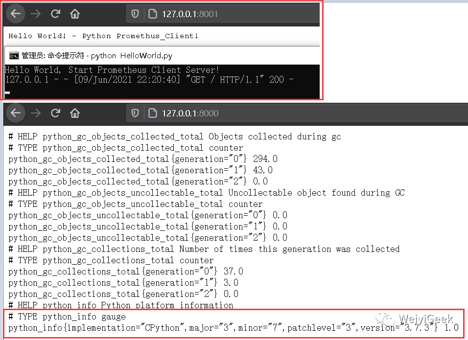Viewport: 468px width, 340px height.
Task: Click collected_total generation="0" value 294.0 line
Action: pyautogui.click(x=142, y=159)
